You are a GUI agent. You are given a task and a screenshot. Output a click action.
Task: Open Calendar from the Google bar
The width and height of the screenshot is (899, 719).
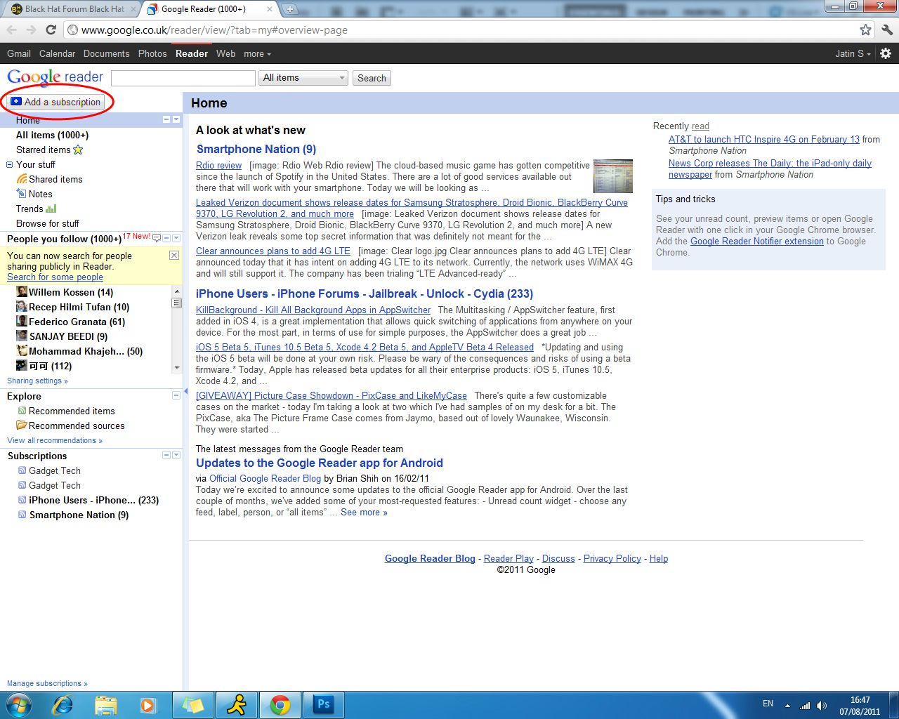click(x=57, y=53)
